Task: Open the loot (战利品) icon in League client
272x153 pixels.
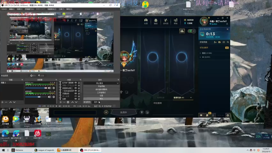Action: coord(166,21)
